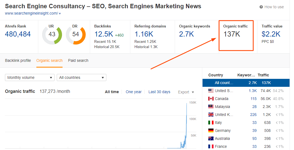This screenshot has height=150, width=294.
Task: Click the United States flag icon
Action: coord(211,91)
